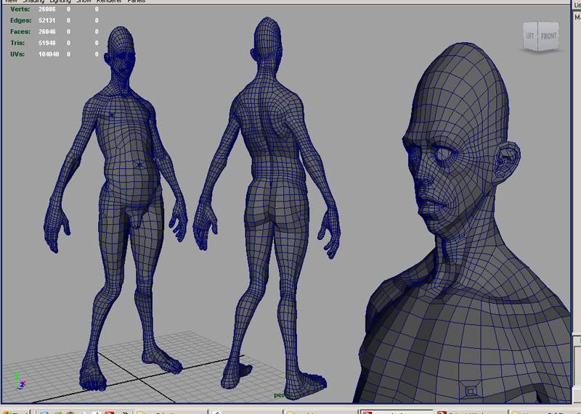Image resolution: width=581 pixels, height=414 pixels.
Task: Click the vertex count value 26086
Action: point(47,9)
